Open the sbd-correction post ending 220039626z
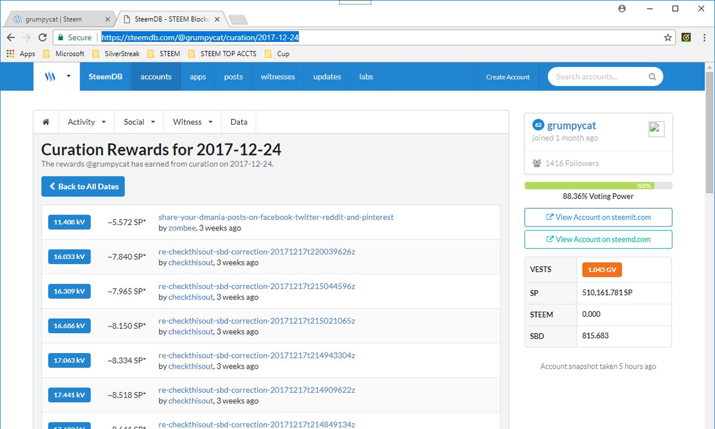 [257, 252]
